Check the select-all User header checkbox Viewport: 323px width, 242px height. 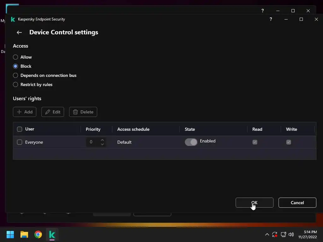(x=20, y=129)
